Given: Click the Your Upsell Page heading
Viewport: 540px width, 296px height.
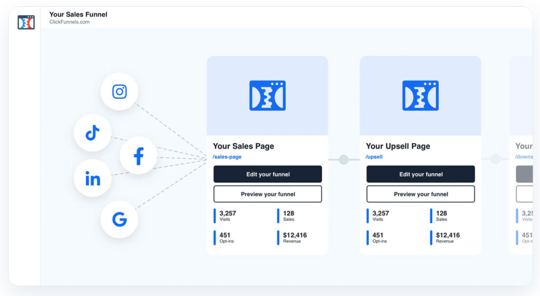Looking at the screenshot, I should click(x=398, y=146).
